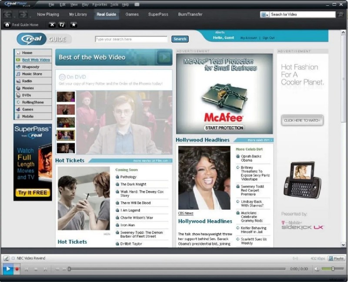Toggle the Playlist panel
The height and width of the screenshot is (282, 348).
[336, 258]
